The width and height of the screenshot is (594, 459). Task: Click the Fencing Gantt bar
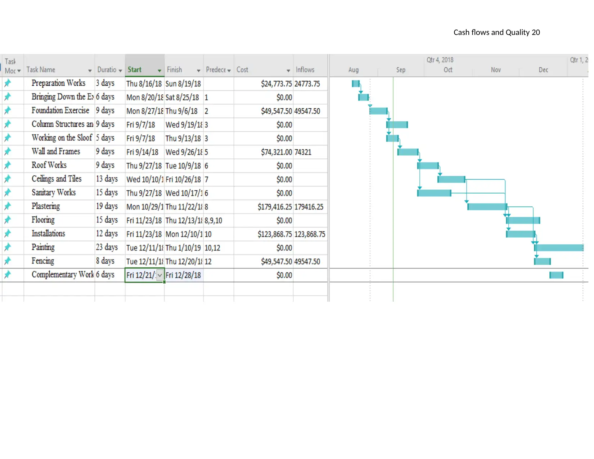pyautogui.click(x=543, y=261)
